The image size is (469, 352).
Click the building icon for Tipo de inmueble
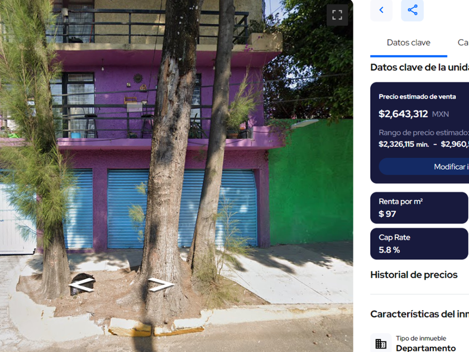(381, 343)
